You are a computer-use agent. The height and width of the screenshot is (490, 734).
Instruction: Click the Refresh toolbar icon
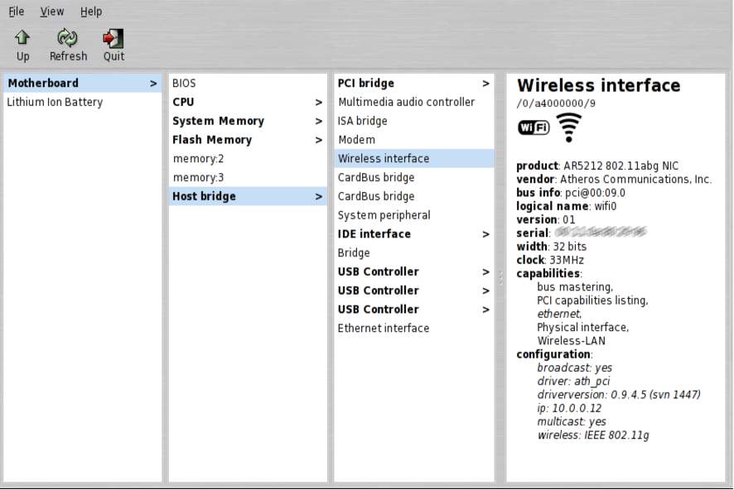pos(68,38)
